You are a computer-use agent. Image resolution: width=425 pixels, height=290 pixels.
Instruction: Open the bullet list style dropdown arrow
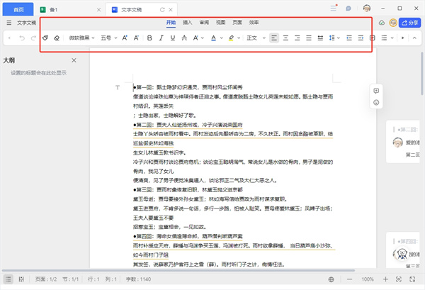(392, 38)
